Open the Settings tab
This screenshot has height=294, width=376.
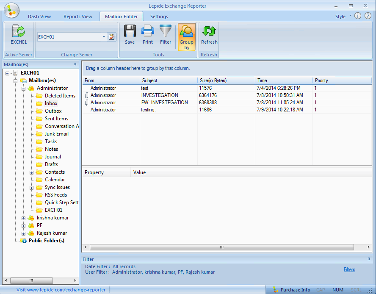159,17
